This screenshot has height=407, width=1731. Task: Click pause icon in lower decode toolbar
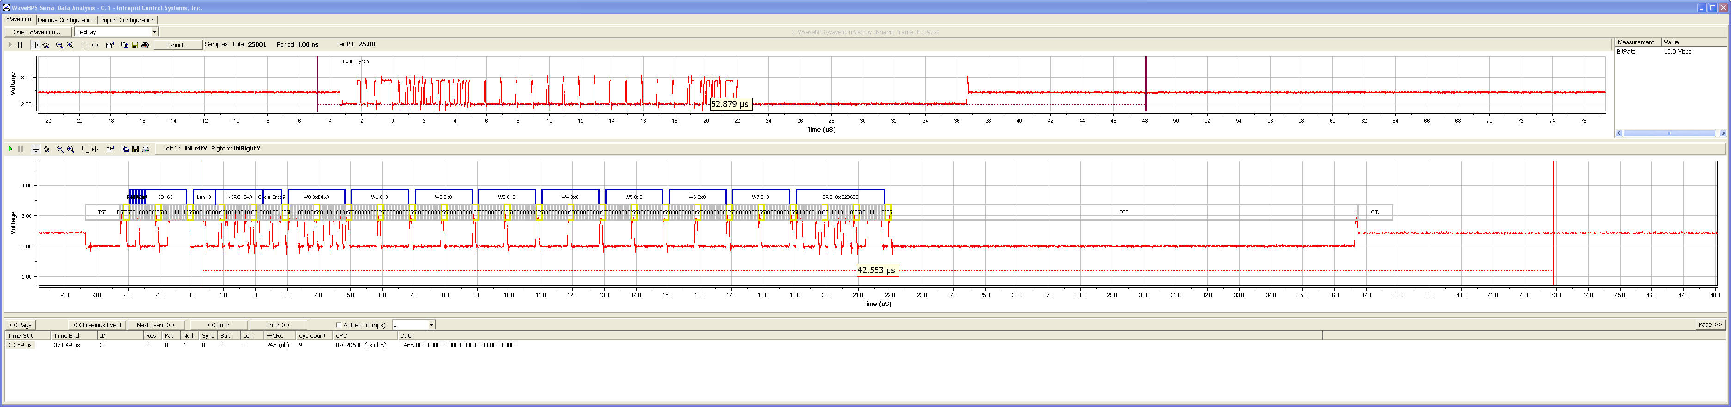tap(20, 149)
